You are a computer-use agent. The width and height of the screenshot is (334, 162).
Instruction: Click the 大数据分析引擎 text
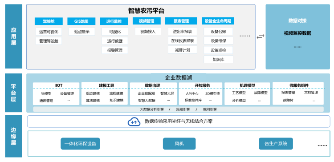point(152,109)
